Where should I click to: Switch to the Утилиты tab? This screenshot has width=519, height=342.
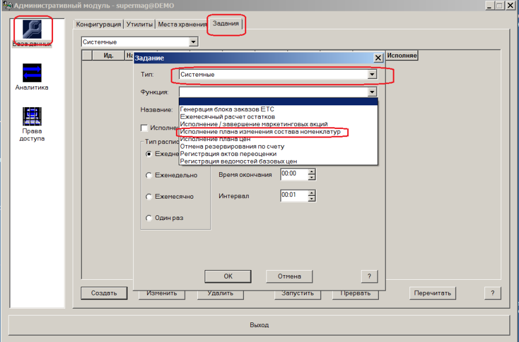tap(140, 24)
